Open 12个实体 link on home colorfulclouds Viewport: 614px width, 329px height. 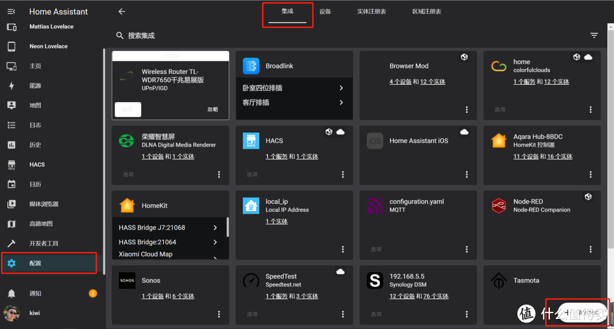(557, 82)
